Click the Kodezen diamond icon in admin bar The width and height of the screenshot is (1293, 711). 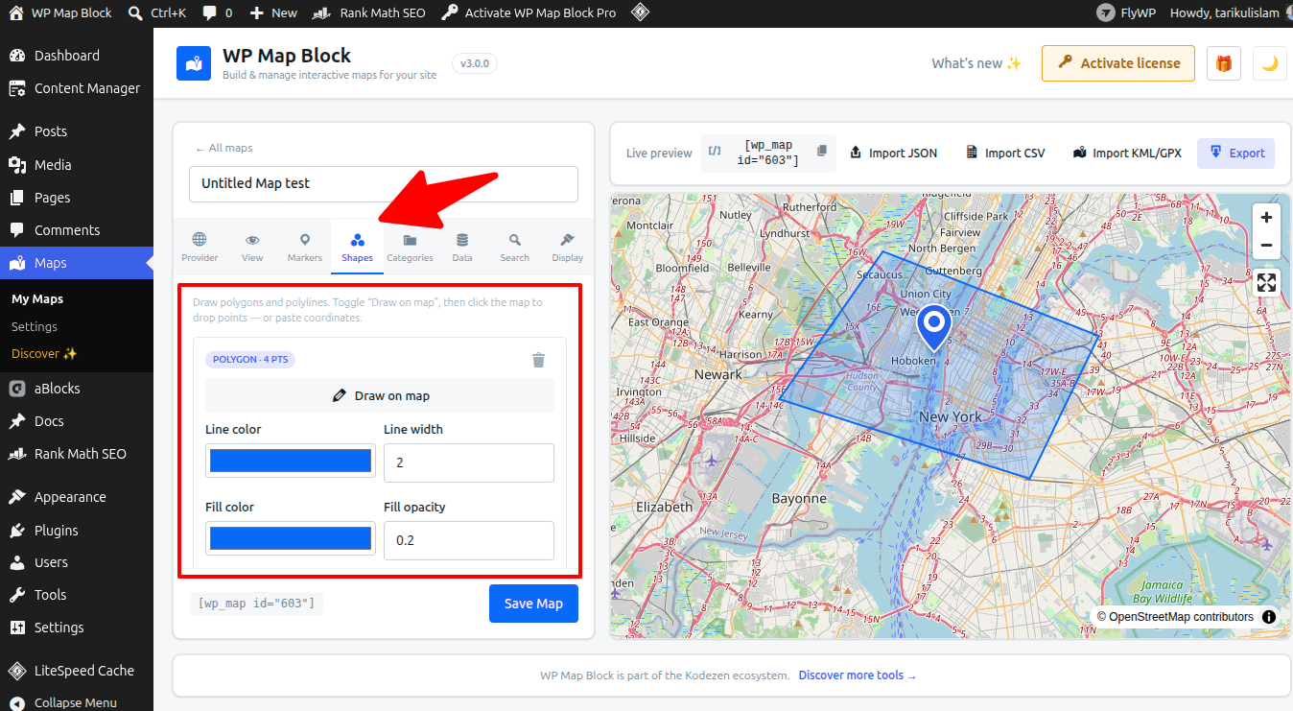click(640, 12)
